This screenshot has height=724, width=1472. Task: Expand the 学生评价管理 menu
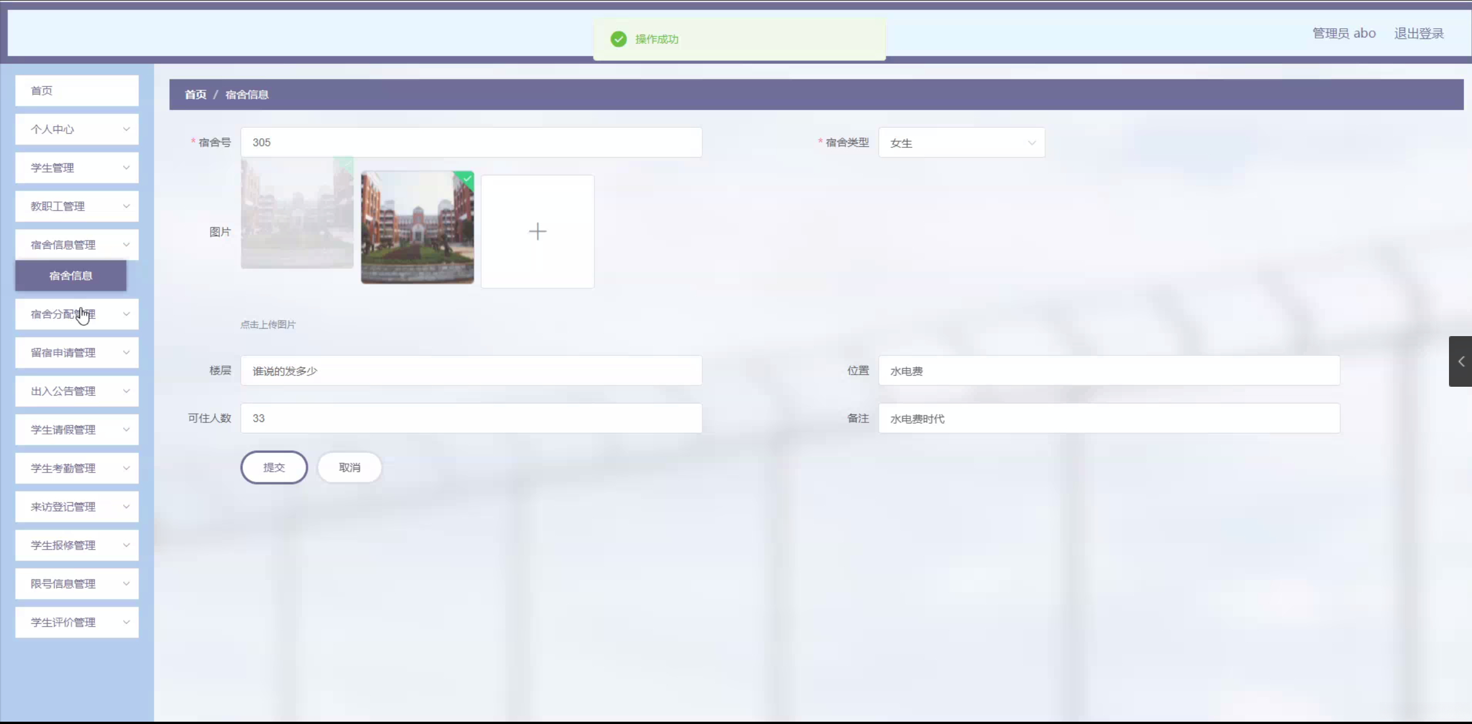coord(77,623)
